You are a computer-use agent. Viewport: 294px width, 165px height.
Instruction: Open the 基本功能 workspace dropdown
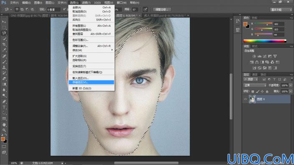tap(281, 10)
